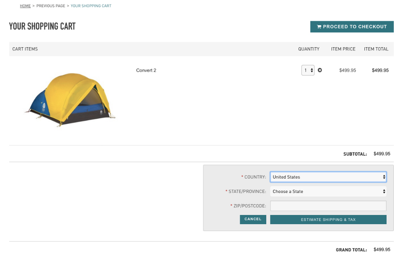This screenshot has height=257, width=401.
Task: Click the Zip/Postcode input field
Action: pos(328,206)
